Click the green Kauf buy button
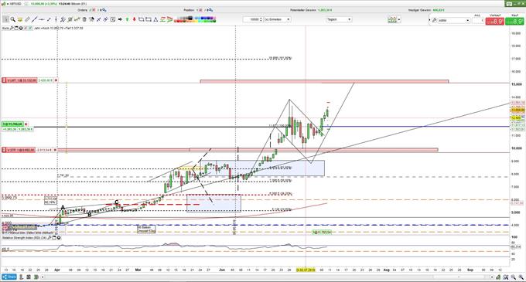 514,21
